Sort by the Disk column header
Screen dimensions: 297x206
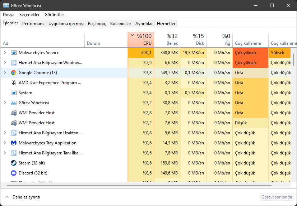tap(193, 40)
